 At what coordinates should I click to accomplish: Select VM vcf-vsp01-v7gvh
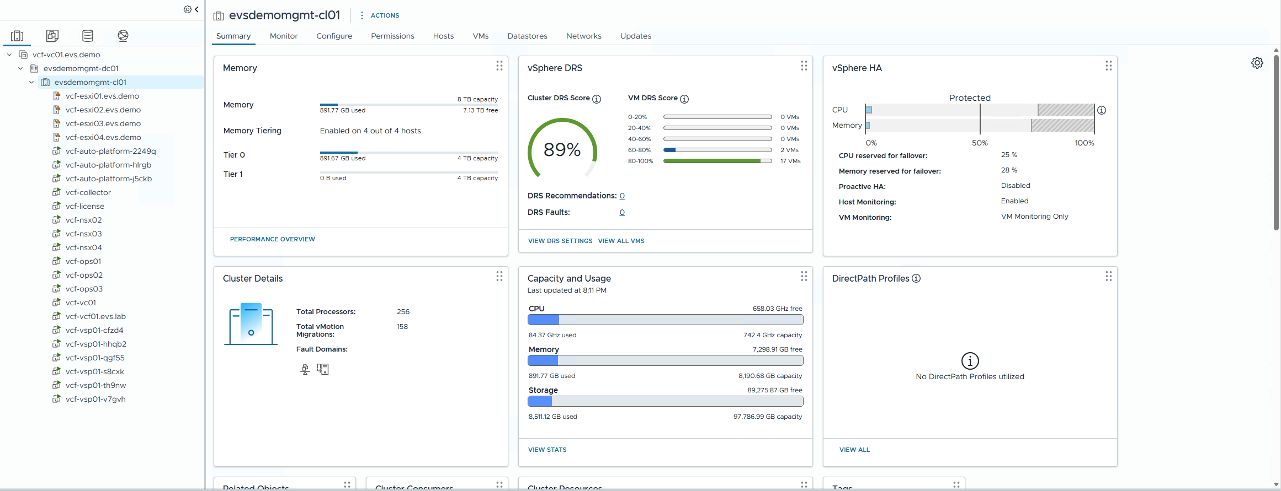[x=95, y=399]
